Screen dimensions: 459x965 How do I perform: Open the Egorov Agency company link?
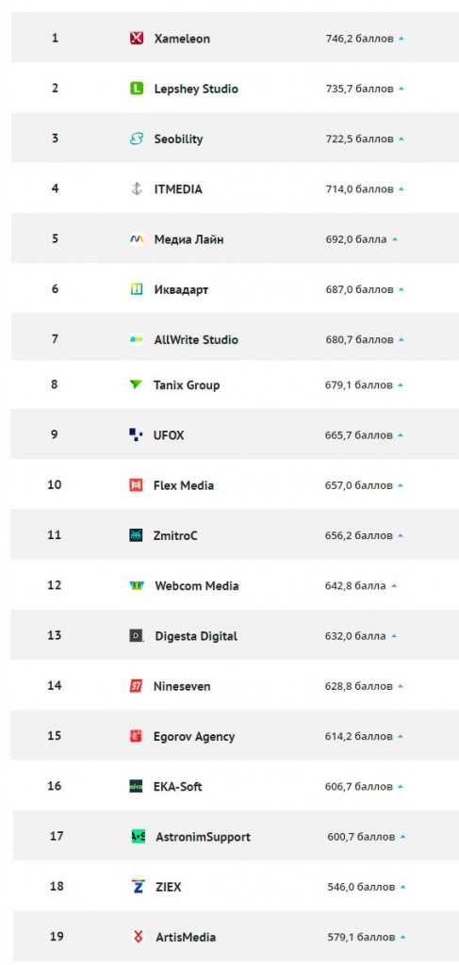pos(194,736)
